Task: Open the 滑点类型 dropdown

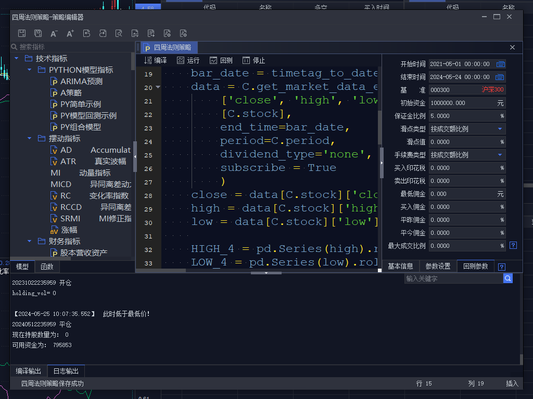Action: tap(500, 129)
